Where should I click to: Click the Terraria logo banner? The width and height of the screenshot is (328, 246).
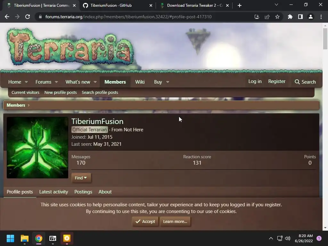point(70,46)
